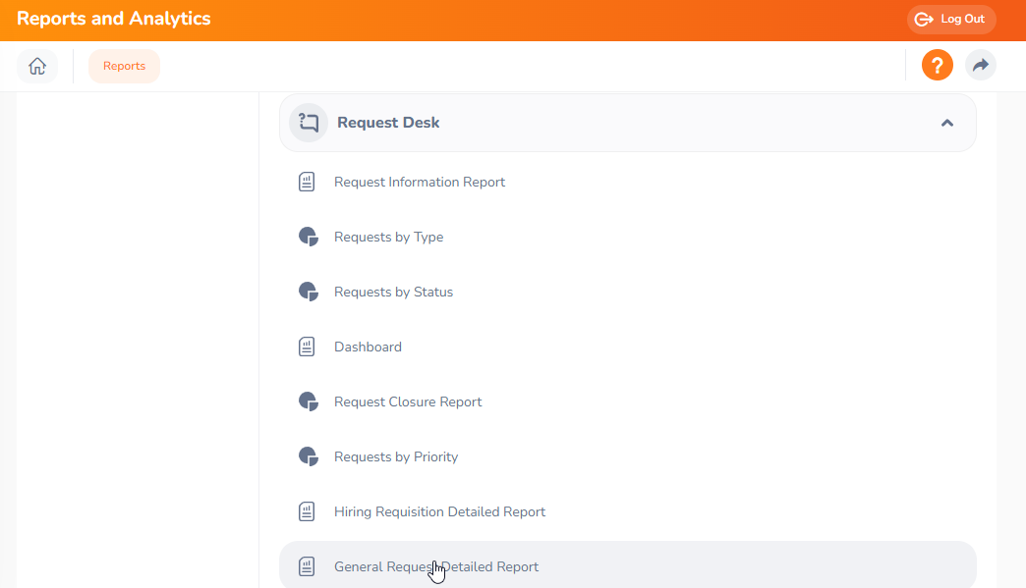
Task: Click the Reports and Analytics title
Action: click(x=114, y=19)
